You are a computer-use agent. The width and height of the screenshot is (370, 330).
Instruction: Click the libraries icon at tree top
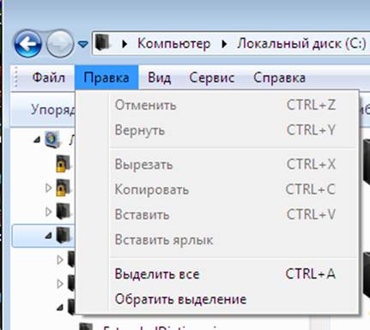[x=53, y=139]
